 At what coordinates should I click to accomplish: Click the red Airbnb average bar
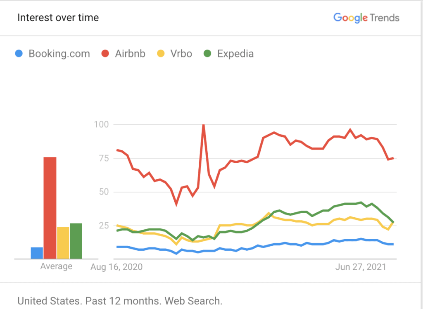click(x=50, y=208)
